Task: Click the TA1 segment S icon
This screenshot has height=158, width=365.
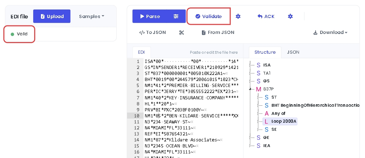Action: pyautogui.click(x=258, y=73)
